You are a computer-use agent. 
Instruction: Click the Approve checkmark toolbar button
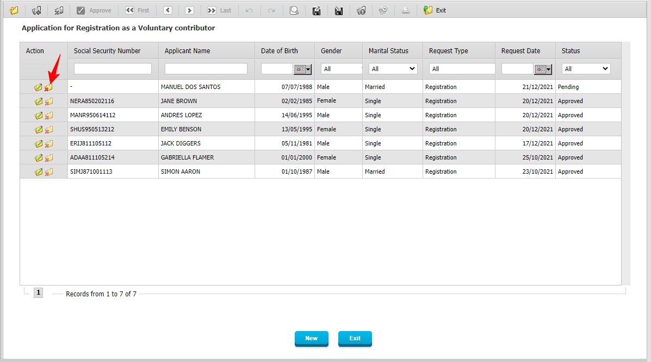click(94, 10)
